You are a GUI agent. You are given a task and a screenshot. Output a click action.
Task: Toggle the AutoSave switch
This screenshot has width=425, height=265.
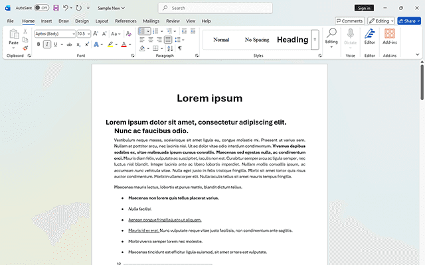coord(41,8)
